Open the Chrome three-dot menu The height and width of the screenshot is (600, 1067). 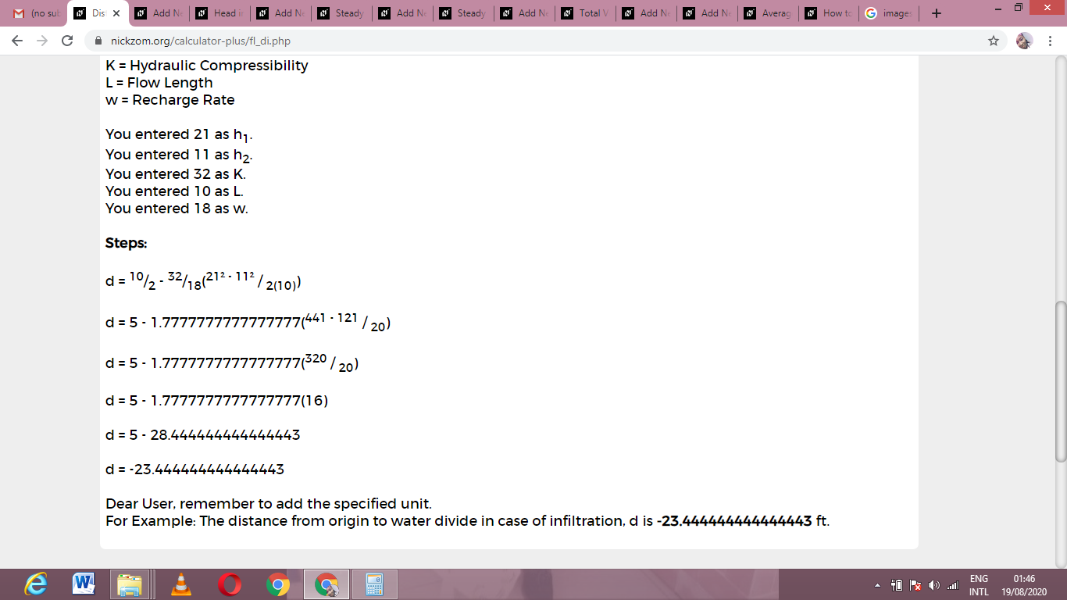[1051, 41]
